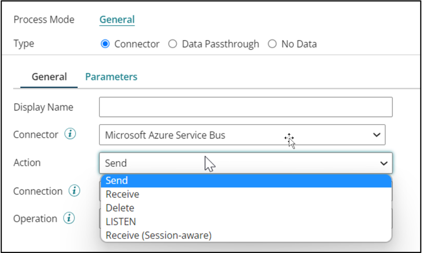The height and width of the screenshot is (253, 422).
Task: Click the General link beside Process Mode
Action: point(117,20)
